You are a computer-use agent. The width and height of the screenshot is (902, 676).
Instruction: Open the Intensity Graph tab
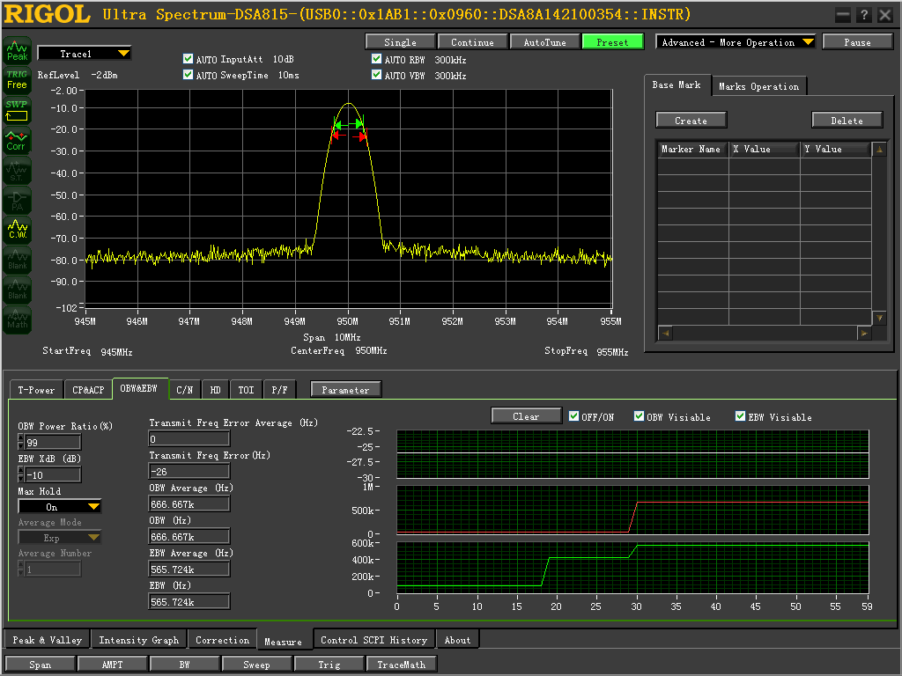click(x=138, y=640)
